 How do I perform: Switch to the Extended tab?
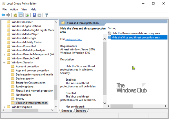(x=67, y=111)
